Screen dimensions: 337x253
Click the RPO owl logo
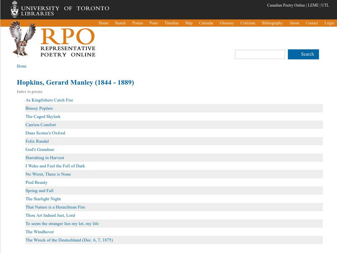[x=22, y=39]
